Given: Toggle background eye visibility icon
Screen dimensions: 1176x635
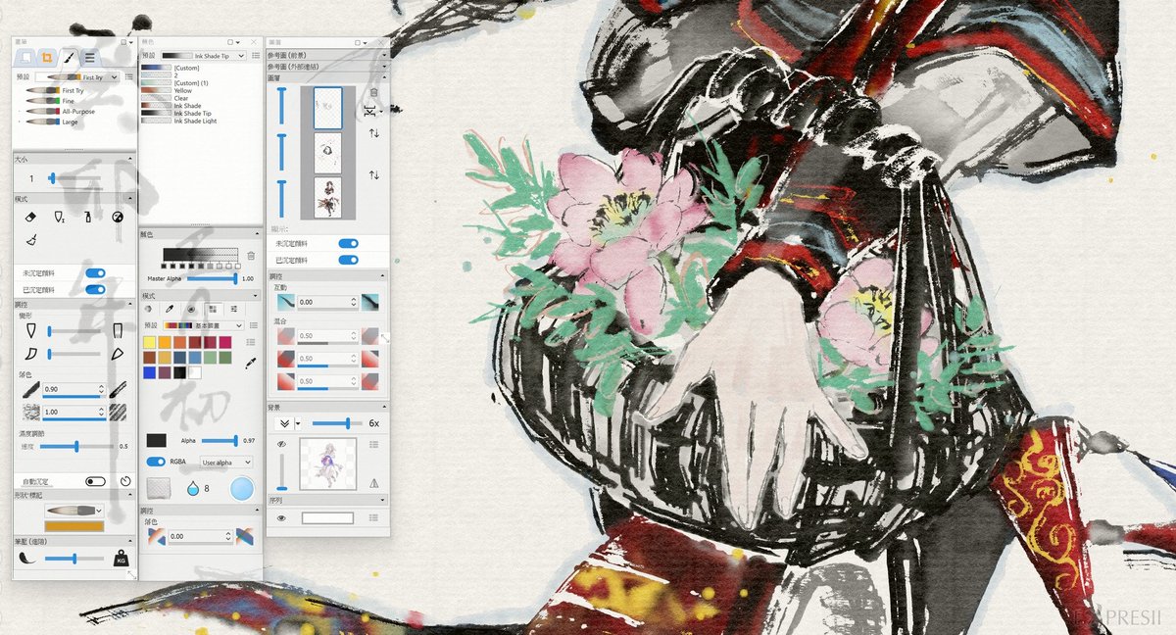Looking at the screenshot, I should coord(281,444).
